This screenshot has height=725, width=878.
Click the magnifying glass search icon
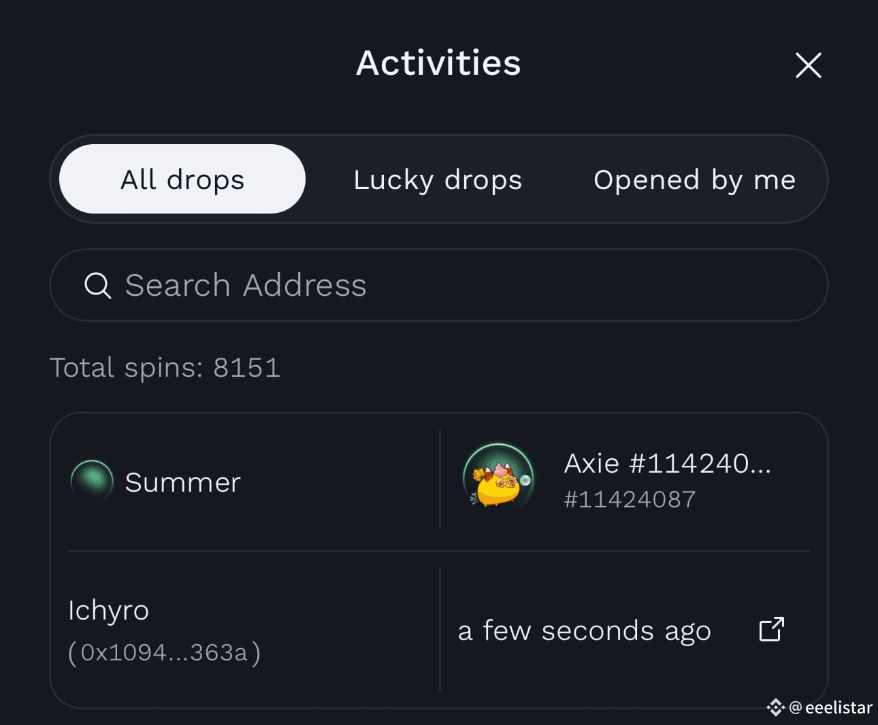click(97, 285)
